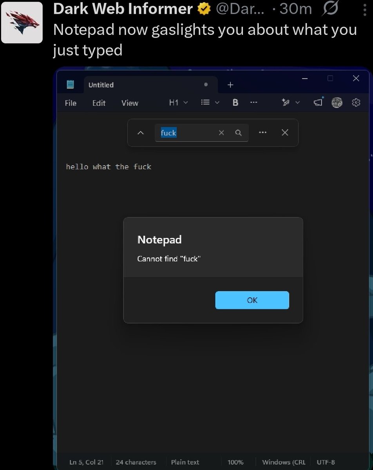Click the magnifier search icon in find box

point(238,133)
